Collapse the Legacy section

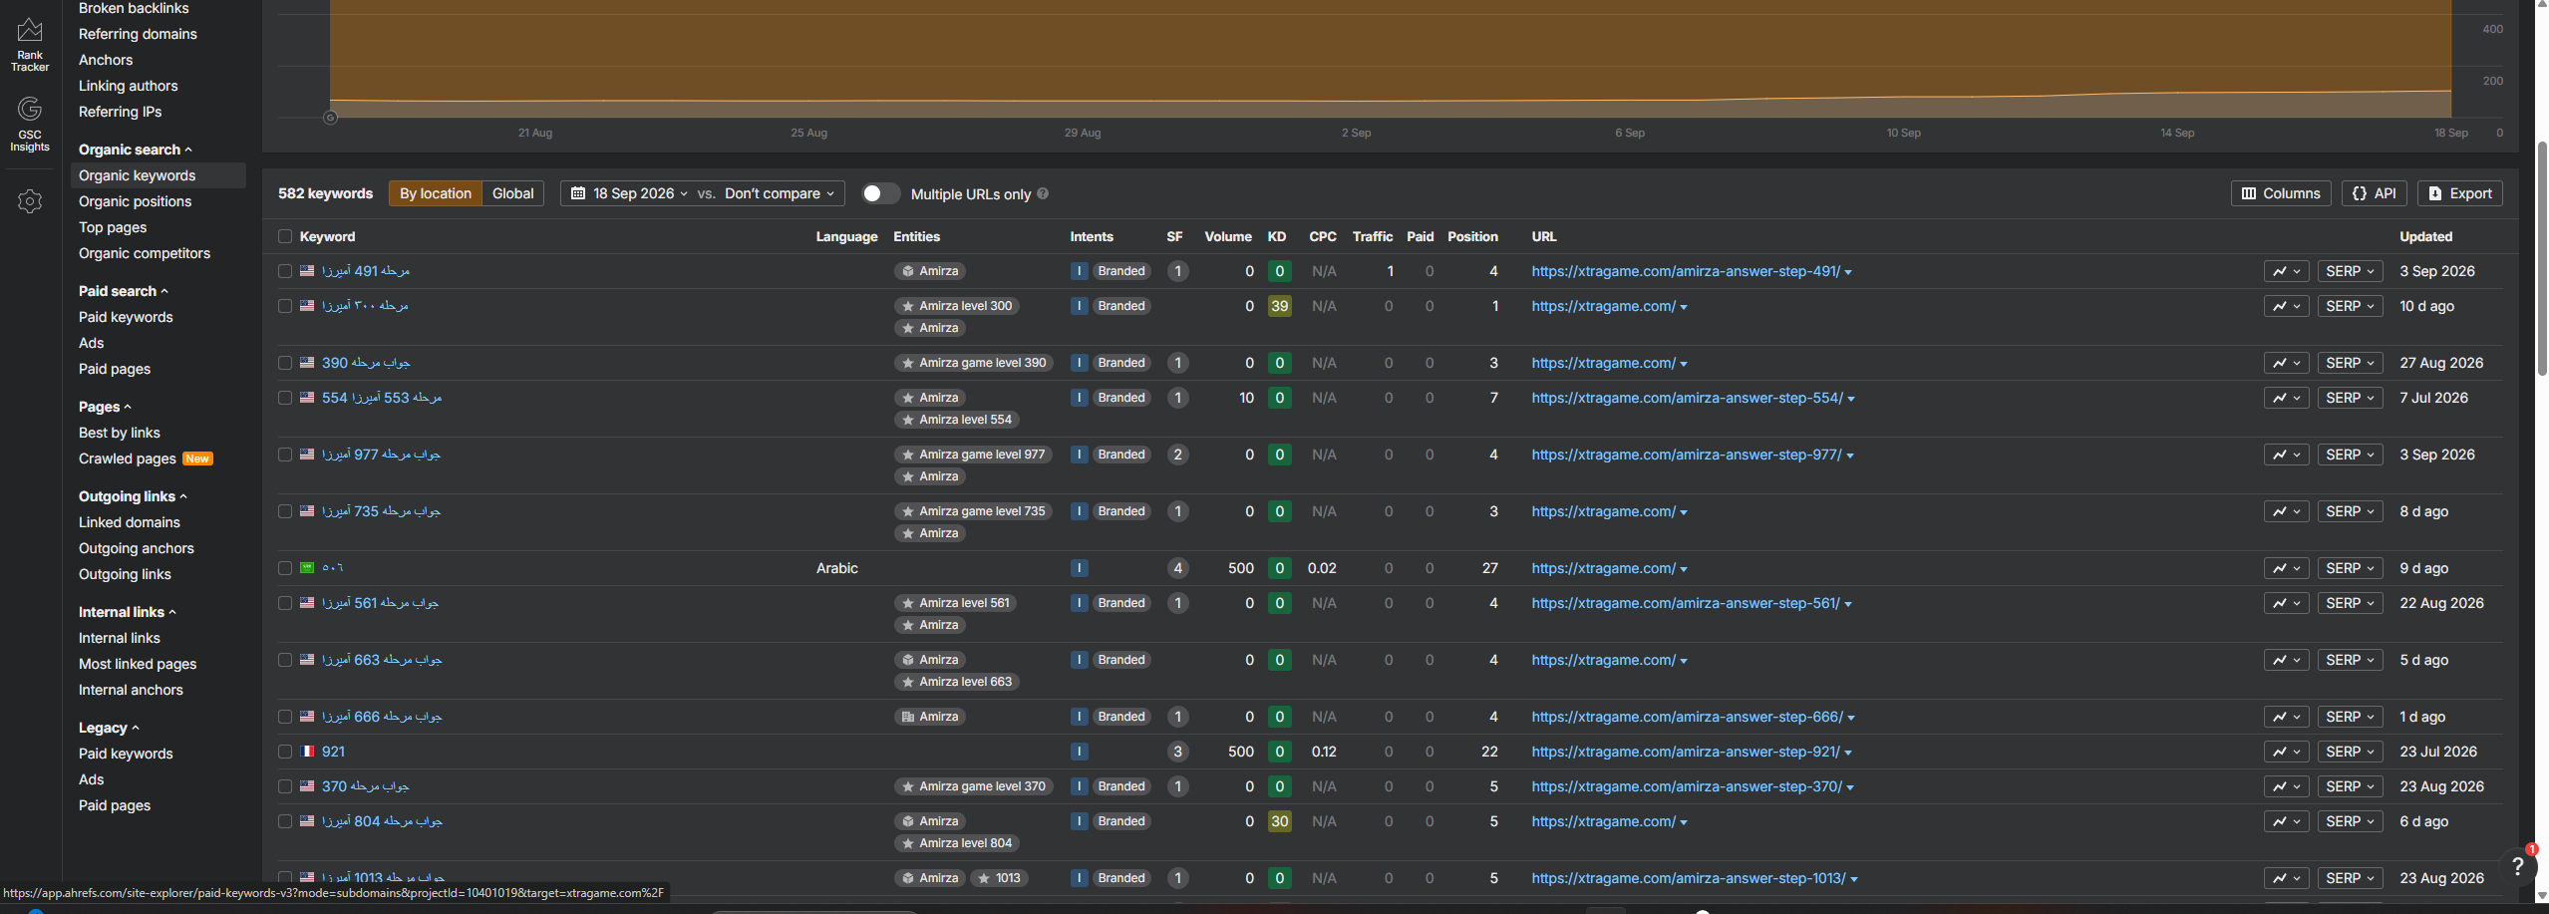point(109,728)
